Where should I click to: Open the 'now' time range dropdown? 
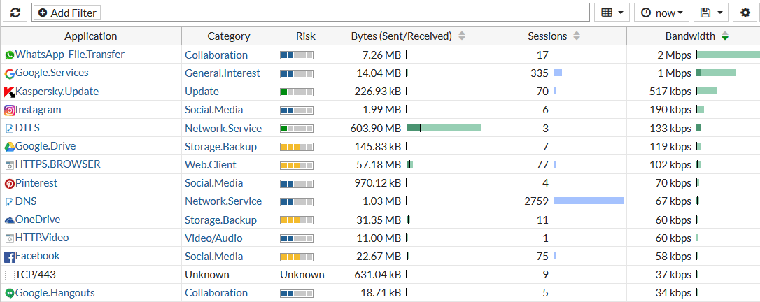pyautogui.click(x=661, y=13)
